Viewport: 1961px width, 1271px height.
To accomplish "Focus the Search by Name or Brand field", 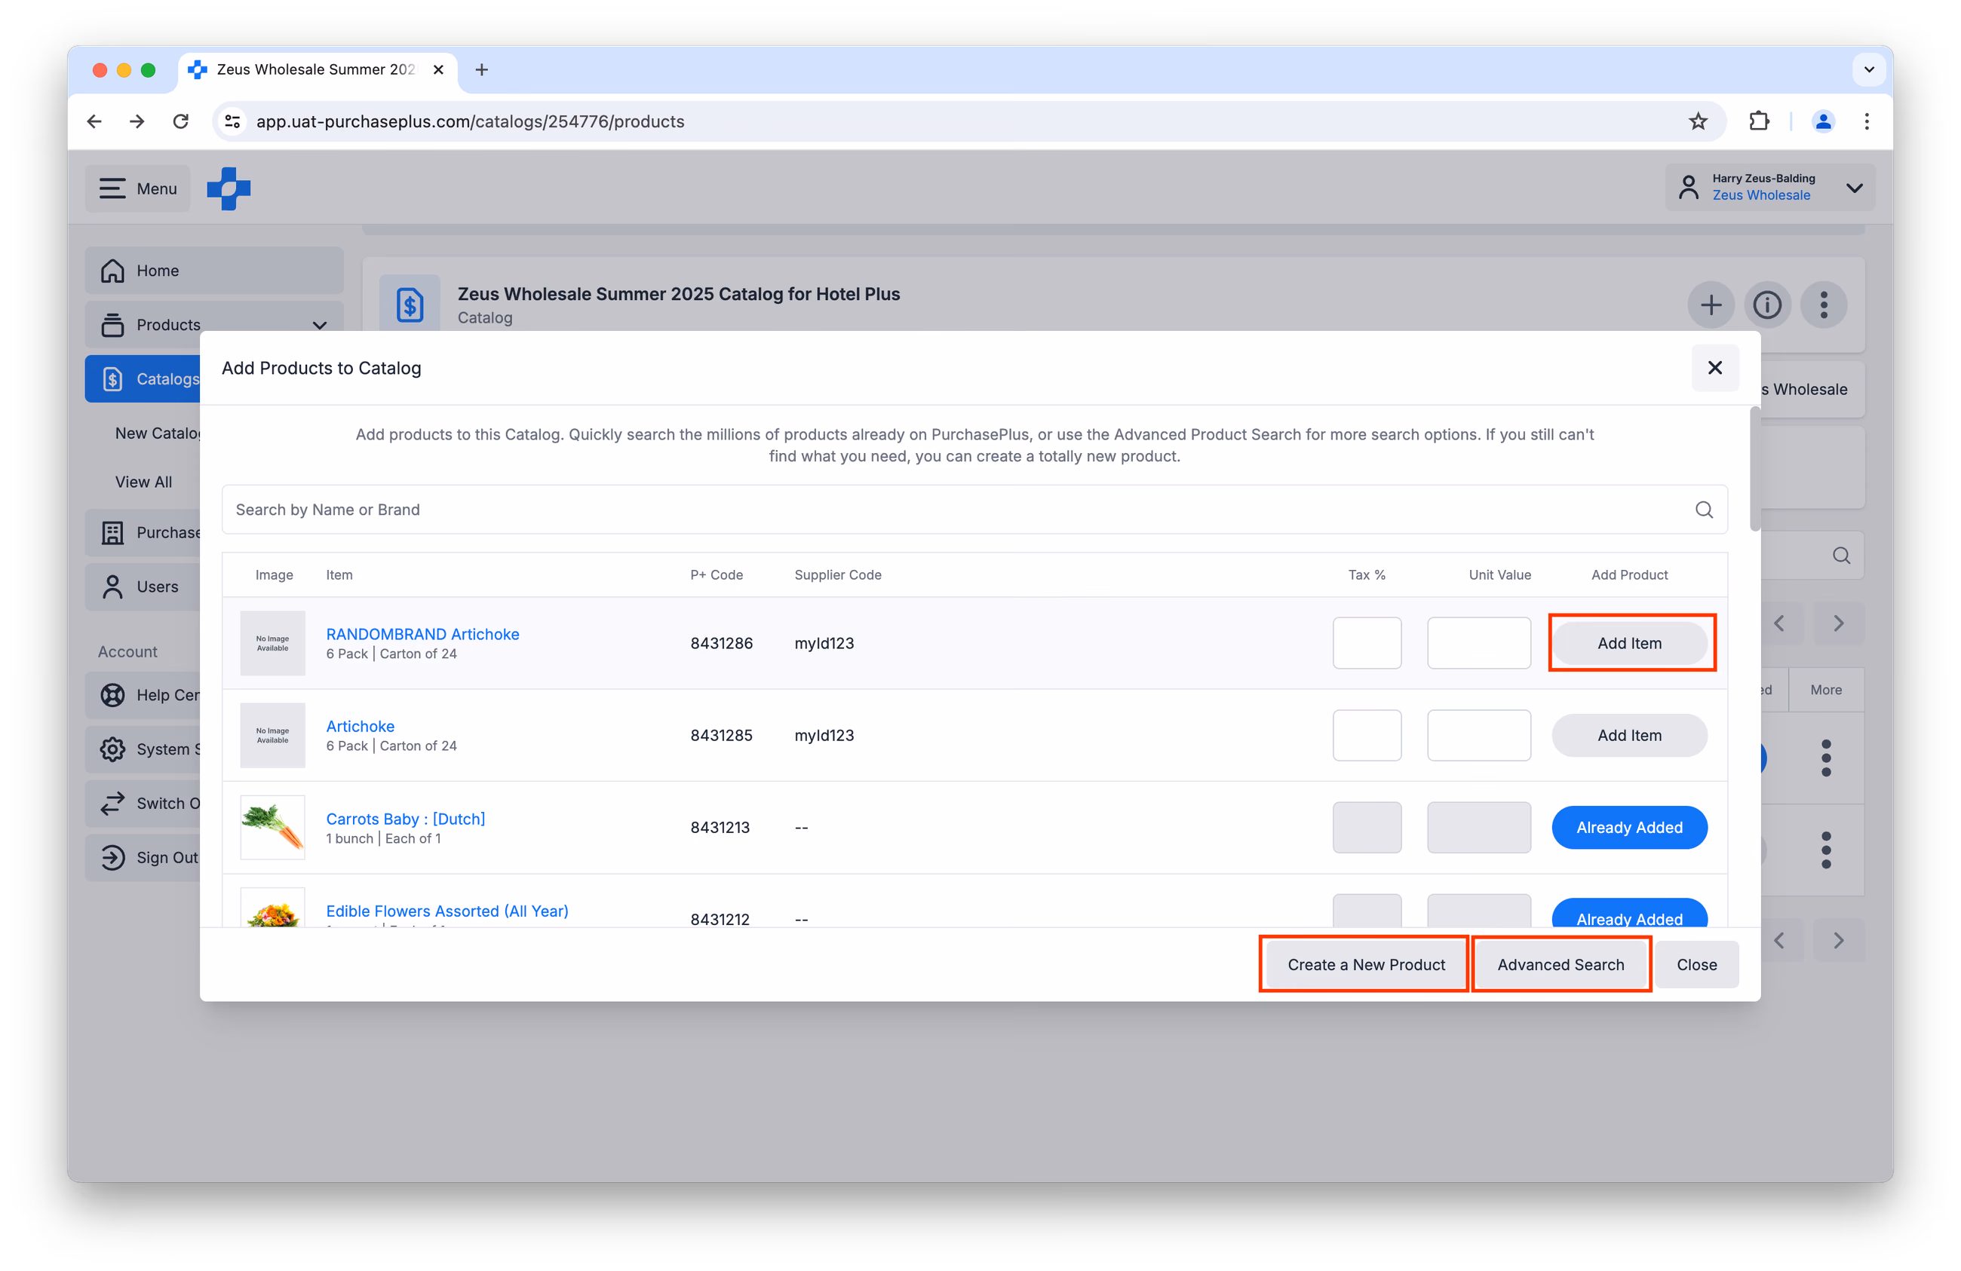I will click(974, 510).
